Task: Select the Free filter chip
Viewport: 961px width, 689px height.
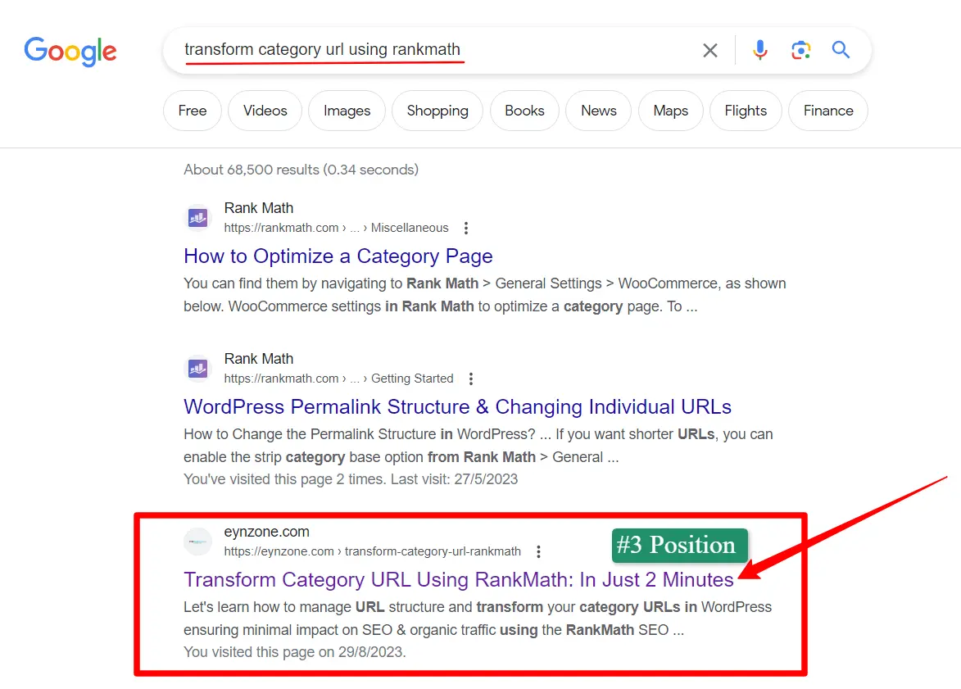Action: point(193,111)
